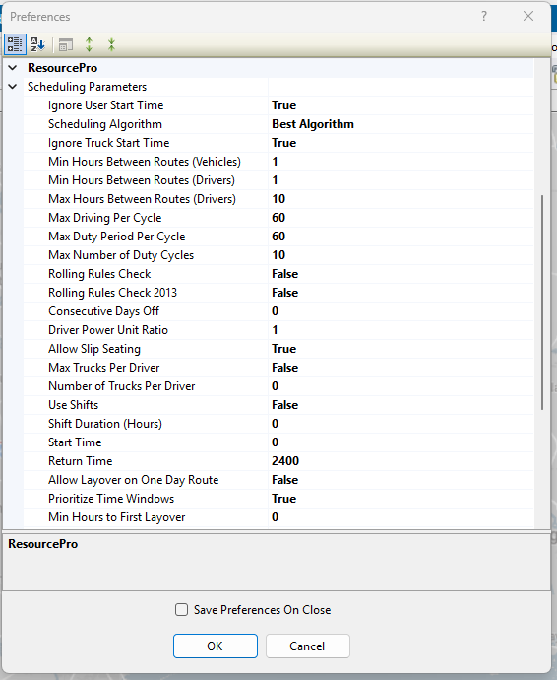This screenshot has width=557, height=680.
Task: Select Allow Layover on One Day Route
Action: [x=134, y=480]
